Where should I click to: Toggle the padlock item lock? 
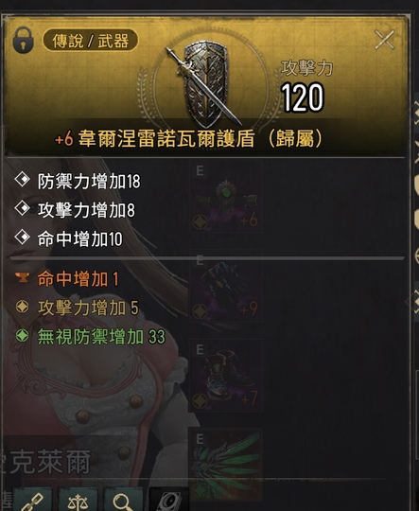(23, 41)
